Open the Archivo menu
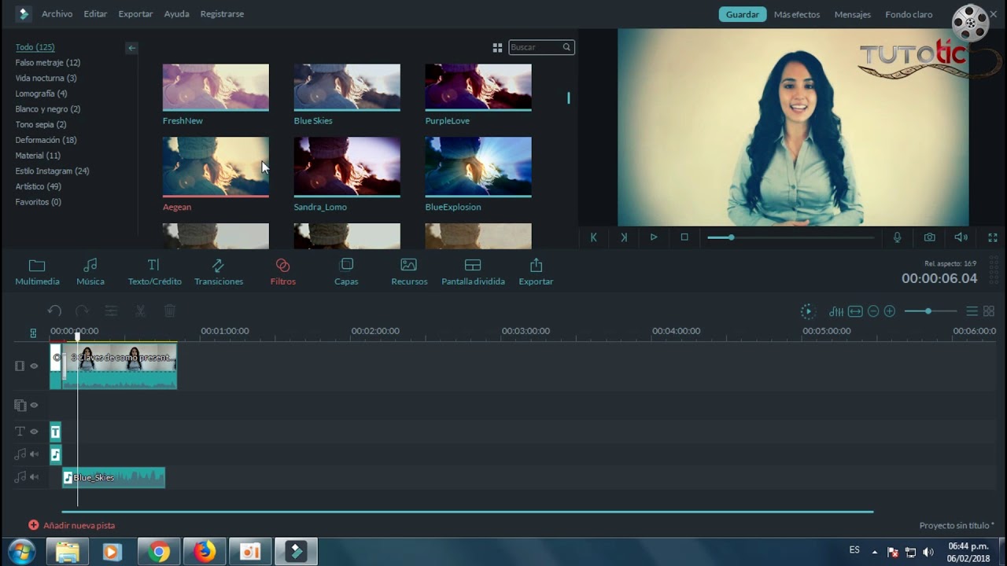1007x566 pixels. coord(57,14)
